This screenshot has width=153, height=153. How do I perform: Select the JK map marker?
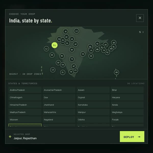point(66,31)
